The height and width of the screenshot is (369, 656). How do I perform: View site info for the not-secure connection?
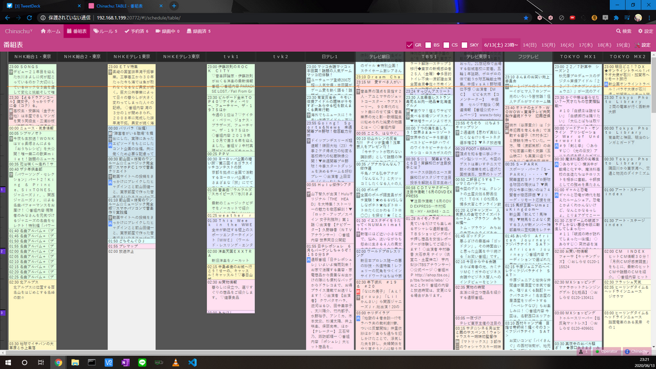66,18
